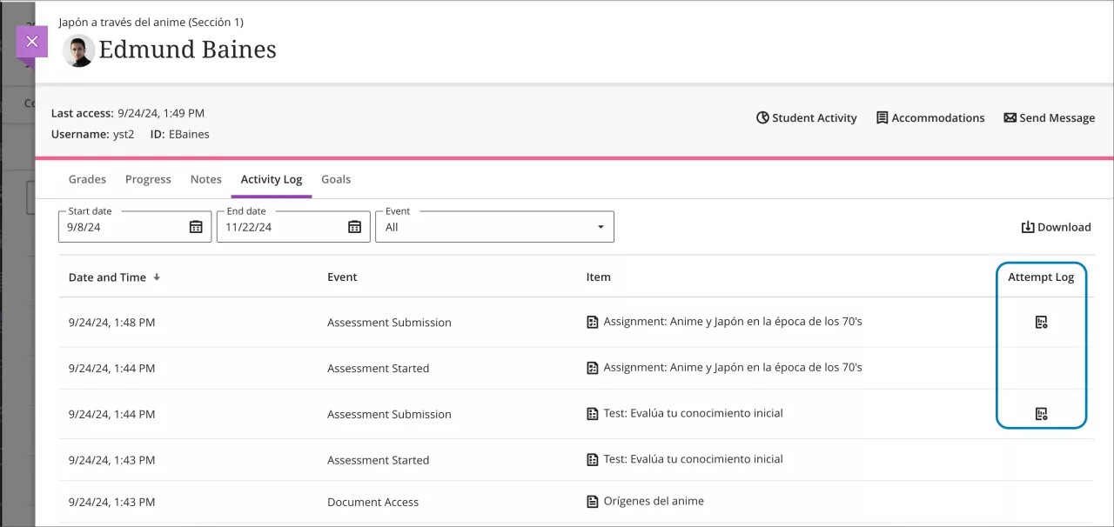This screenshot has height=527, width=1114.
Task: Click the highlighted Attempt Log column header
Action: pyautogui.click(x=1041, y=277)
